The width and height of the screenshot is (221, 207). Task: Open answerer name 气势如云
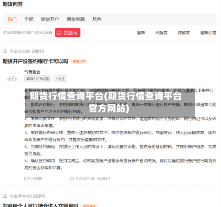click(x=32, y=72)
